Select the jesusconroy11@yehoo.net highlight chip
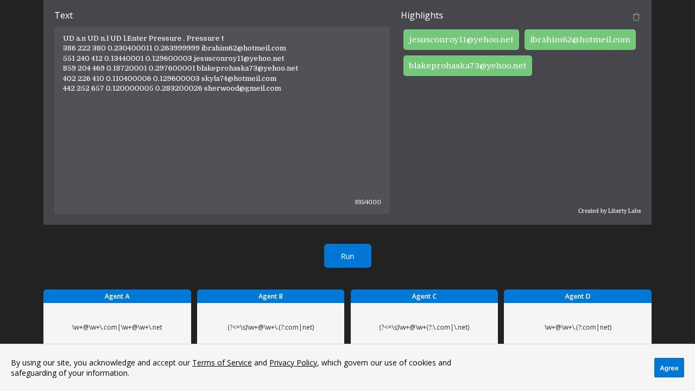Screen dimensions: 695x391 coord(461,40)
